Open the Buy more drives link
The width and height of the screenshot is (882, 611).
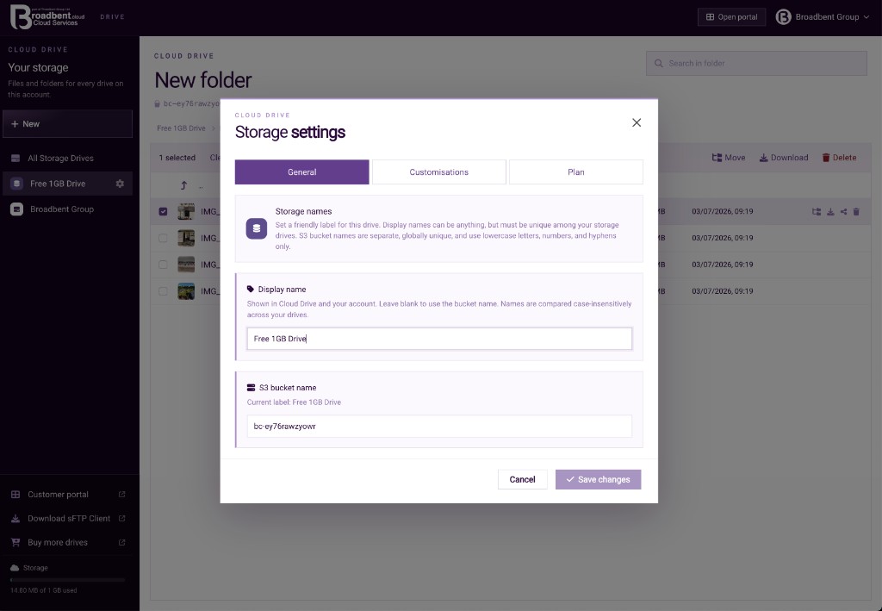pos(67,543)
